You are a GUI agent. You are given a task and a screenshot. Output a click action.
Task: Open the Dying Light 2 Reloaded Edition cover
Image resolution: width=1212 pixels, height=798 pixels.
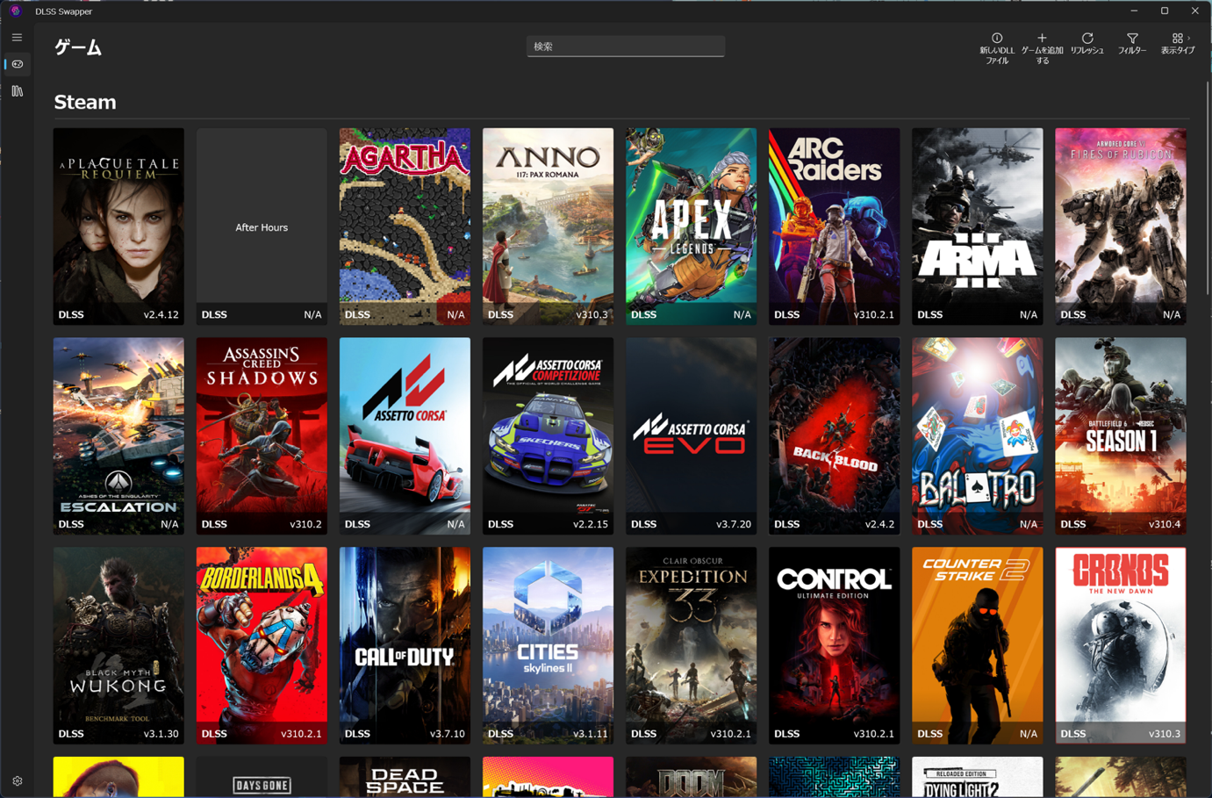(x=977, y=778)
